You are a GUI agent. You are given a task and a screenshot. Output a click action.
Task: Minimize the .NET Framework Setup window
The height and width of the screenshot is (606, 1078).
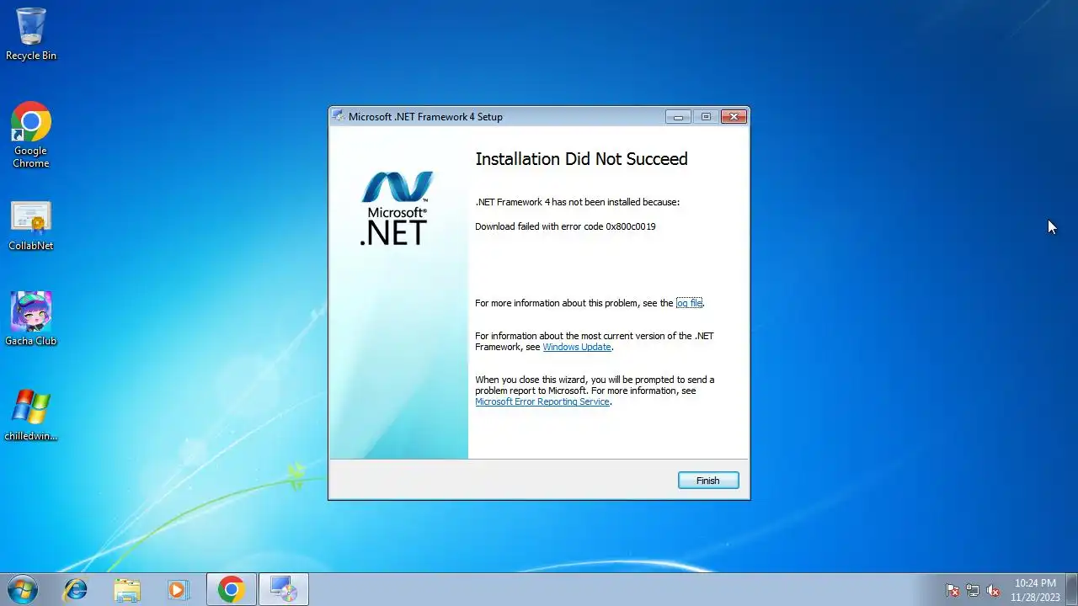pos(678,117)
